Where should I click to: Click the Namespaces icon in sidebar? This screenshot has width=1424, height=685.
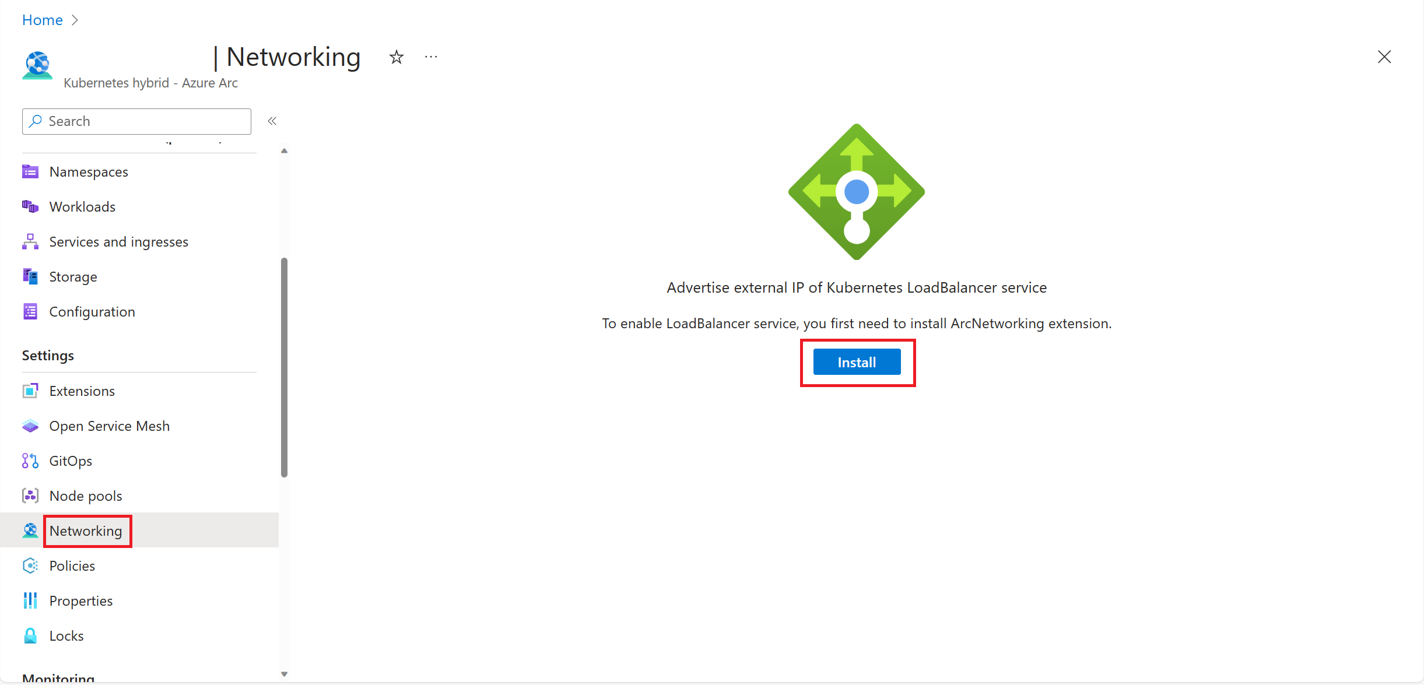30,172
